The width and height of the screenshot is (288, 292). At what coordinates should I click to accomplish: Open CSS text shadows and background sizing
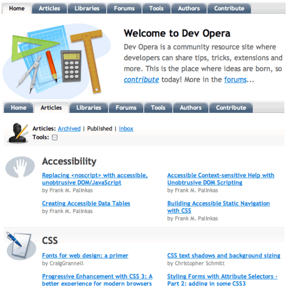[x=224, y=255]
